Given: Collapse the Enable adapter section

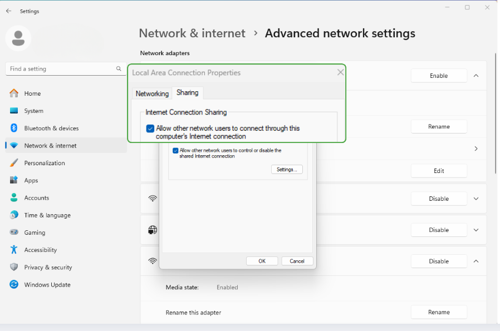Looking at the screenshot, I should [476, 75].
